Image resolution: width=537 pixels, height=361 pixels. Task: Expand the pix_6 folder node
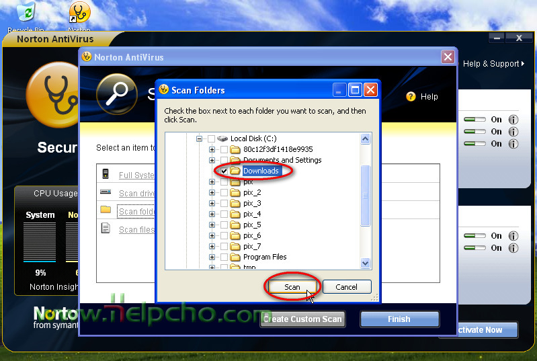[212, 236]
